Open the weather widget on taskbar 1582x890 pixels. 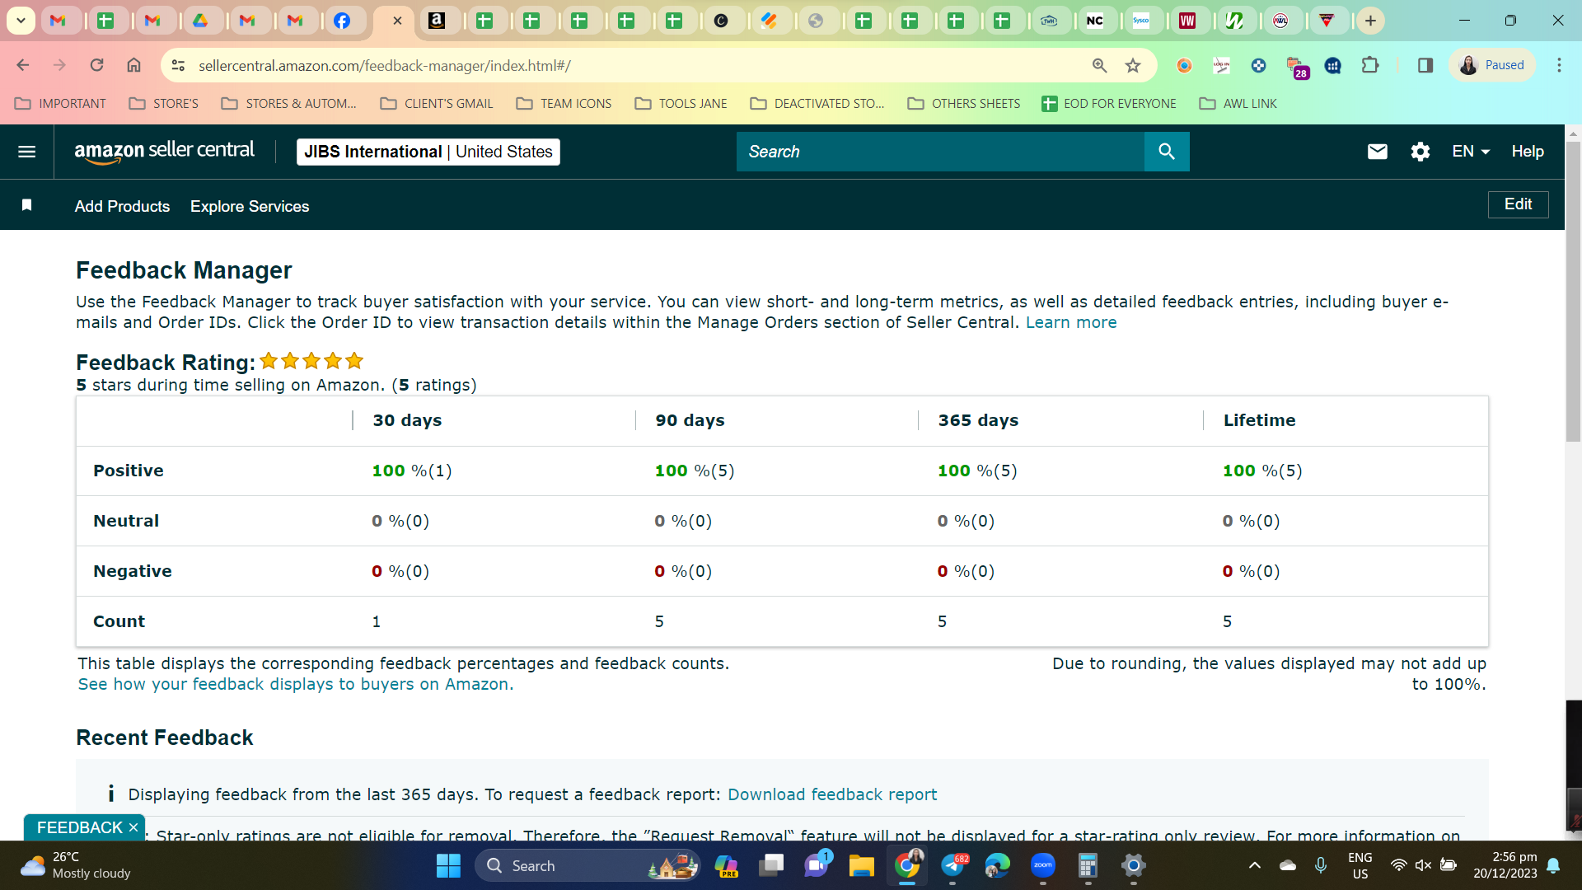[76, 865]
